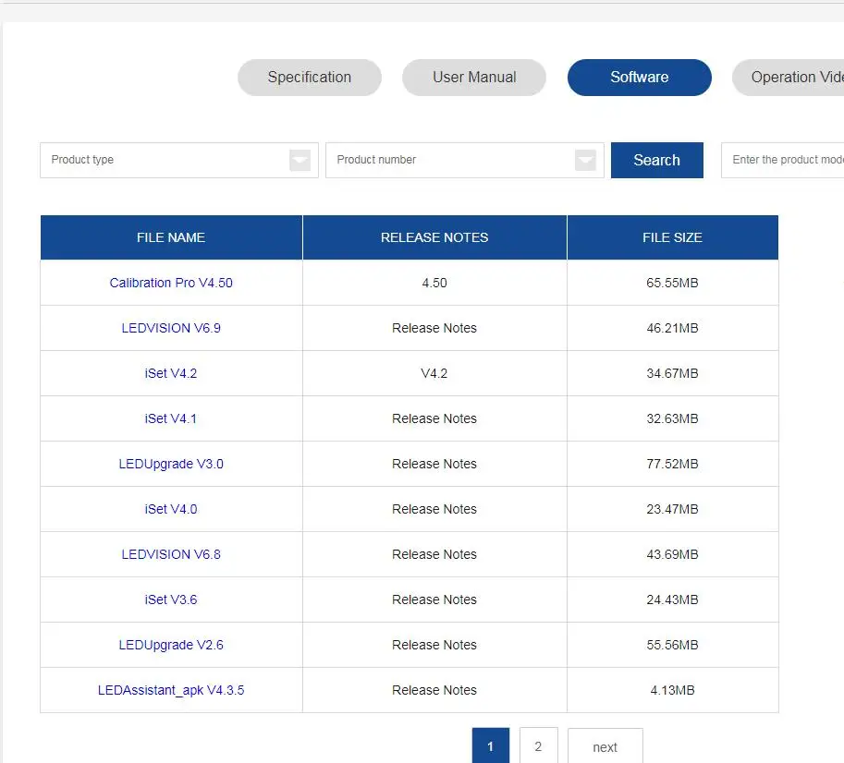This screenshot has height=763, width=844.
Task: Open the LEDVISION V6.9 file link
Action: 171,328
